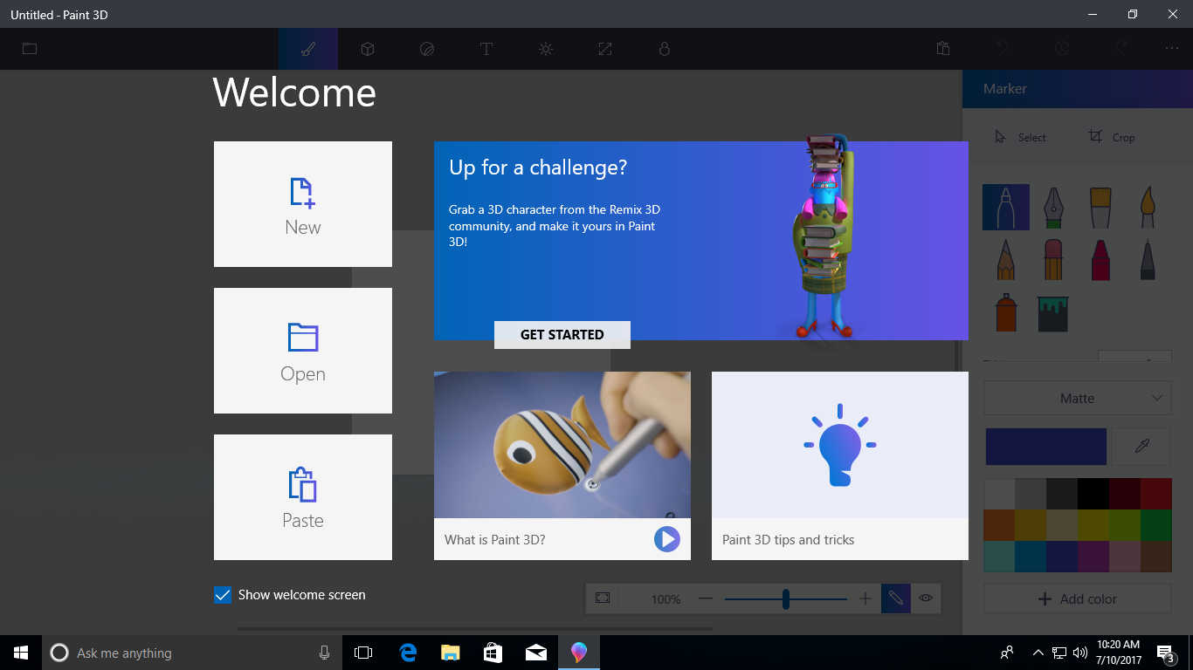The height and width of the screenshot is (670, 1193).
Task: Toggle the 2D pencil view mode button
Action: click(896, 598)
